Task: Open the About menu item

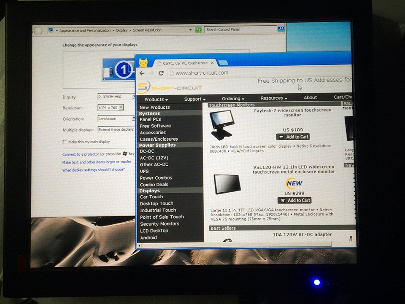Action: pyautogui.click(x=310, y=97)
